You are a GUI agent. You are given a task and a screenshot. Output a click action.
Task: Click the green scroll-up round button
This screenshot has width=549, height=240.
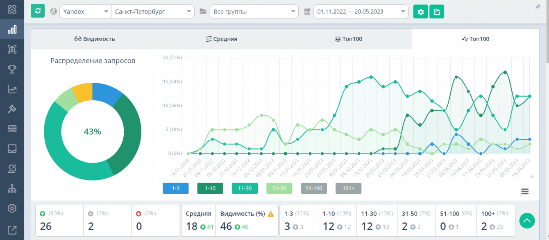pos(527,221)
